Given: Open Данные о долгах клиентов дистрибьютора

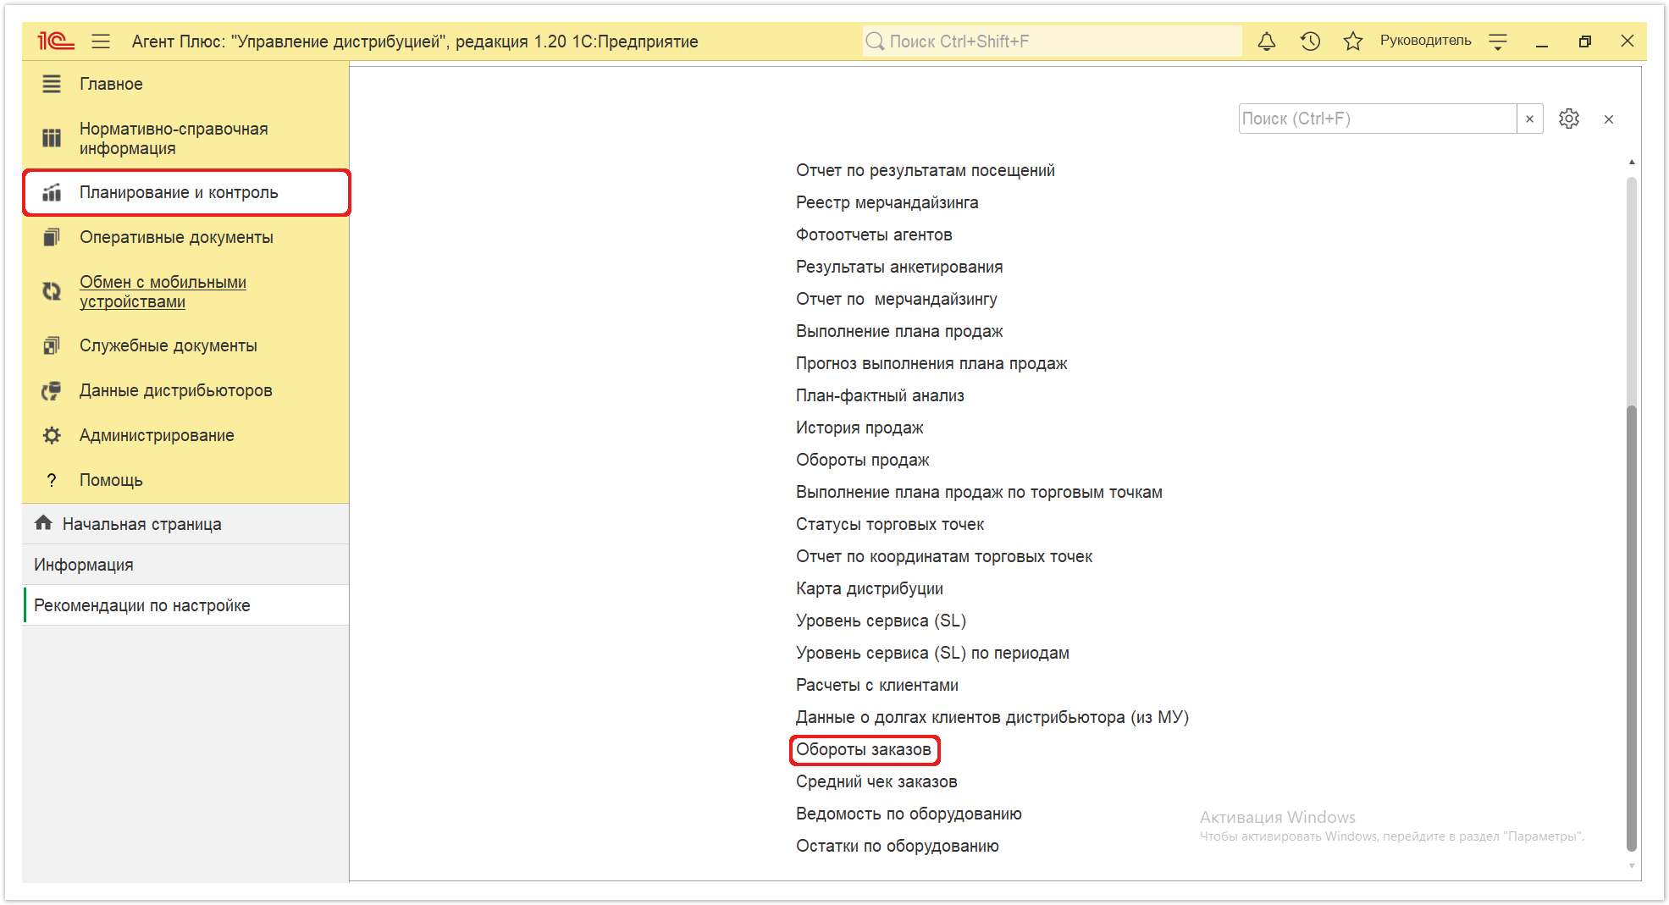Looking at the screenshot, I should 992,717.
